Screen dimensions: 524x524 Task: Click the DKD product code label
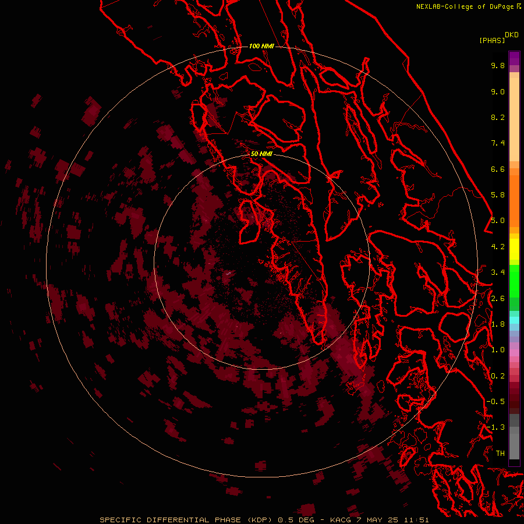coord(512,35)
